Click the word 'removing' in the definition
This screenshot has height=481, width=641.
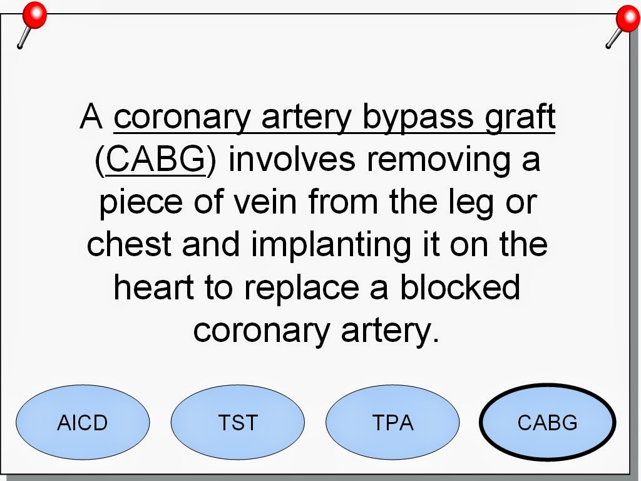pos(438,161)
